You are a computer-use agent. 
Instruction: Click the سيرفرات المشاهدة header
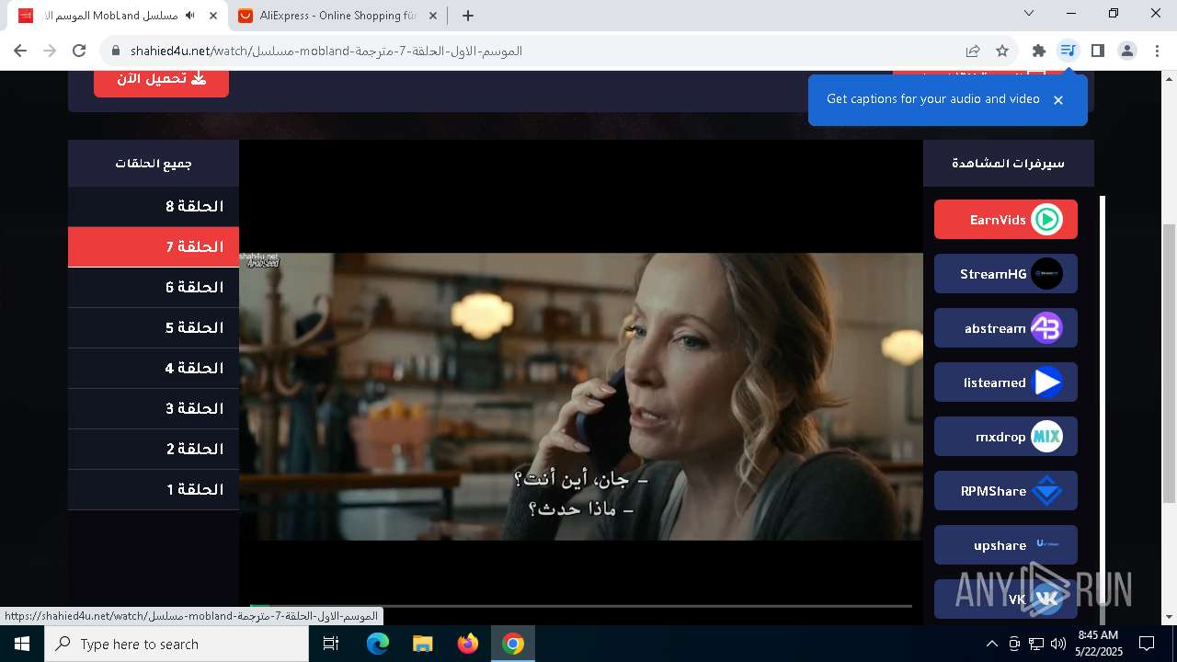[x=1008, y=163]
